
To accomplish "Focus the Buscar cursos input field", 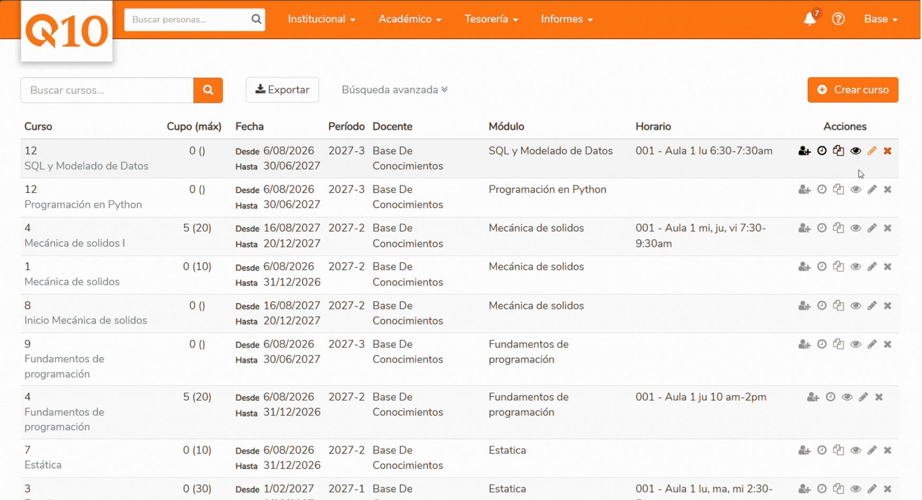I will (x=107, y=90).
